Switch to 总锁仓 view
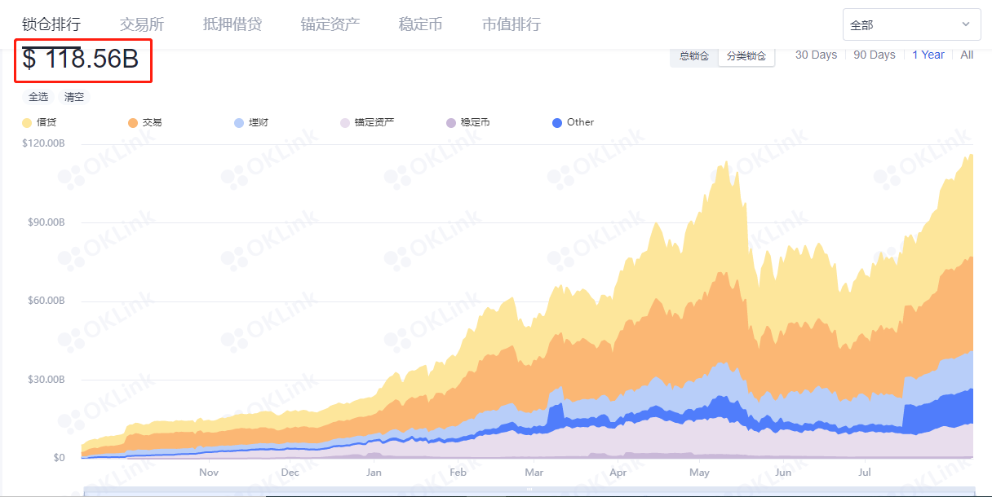 click(x=694, y=56)
